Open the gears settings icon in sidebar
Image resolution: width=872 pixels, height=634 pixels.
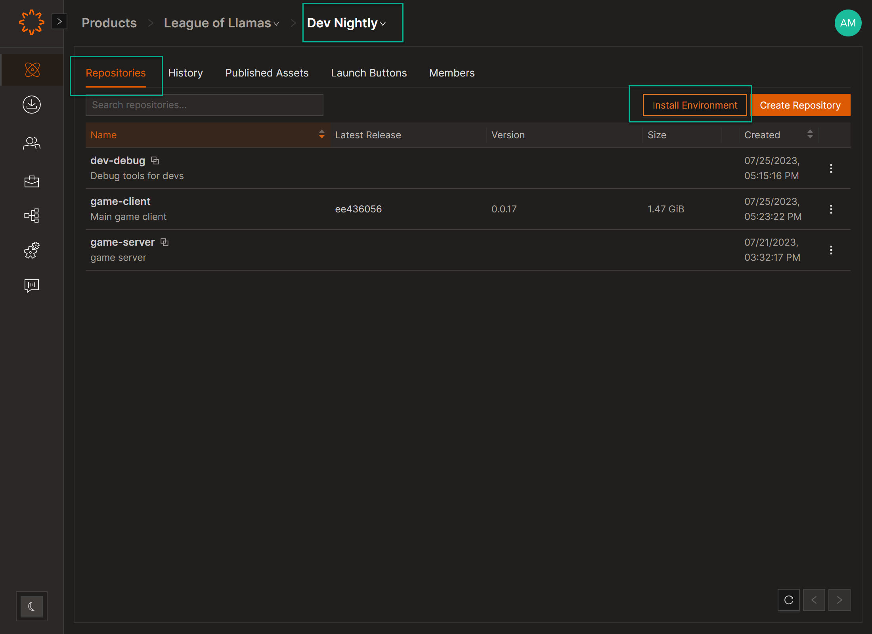coord(32,250)
